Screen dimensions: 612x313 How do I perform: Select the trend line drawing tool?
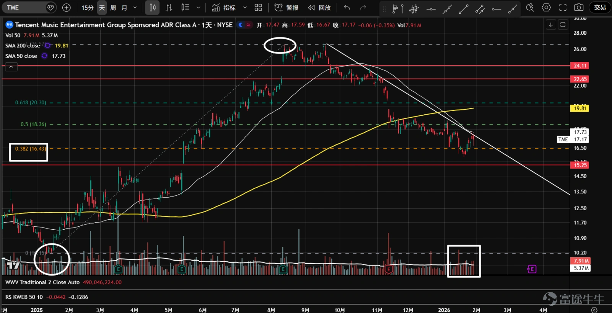(464, 8)
